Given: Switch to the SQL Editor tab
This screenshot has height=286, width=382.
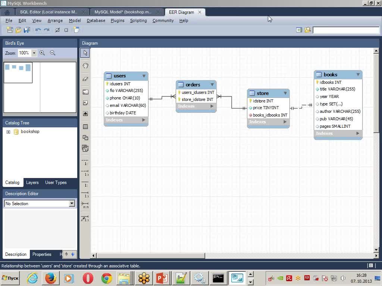Looking at the screenshot, I should tap(48, 12).
